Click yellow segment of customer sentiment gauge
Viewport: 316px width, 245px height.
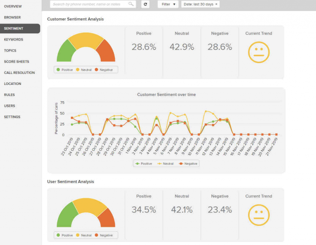click(86, 40)
